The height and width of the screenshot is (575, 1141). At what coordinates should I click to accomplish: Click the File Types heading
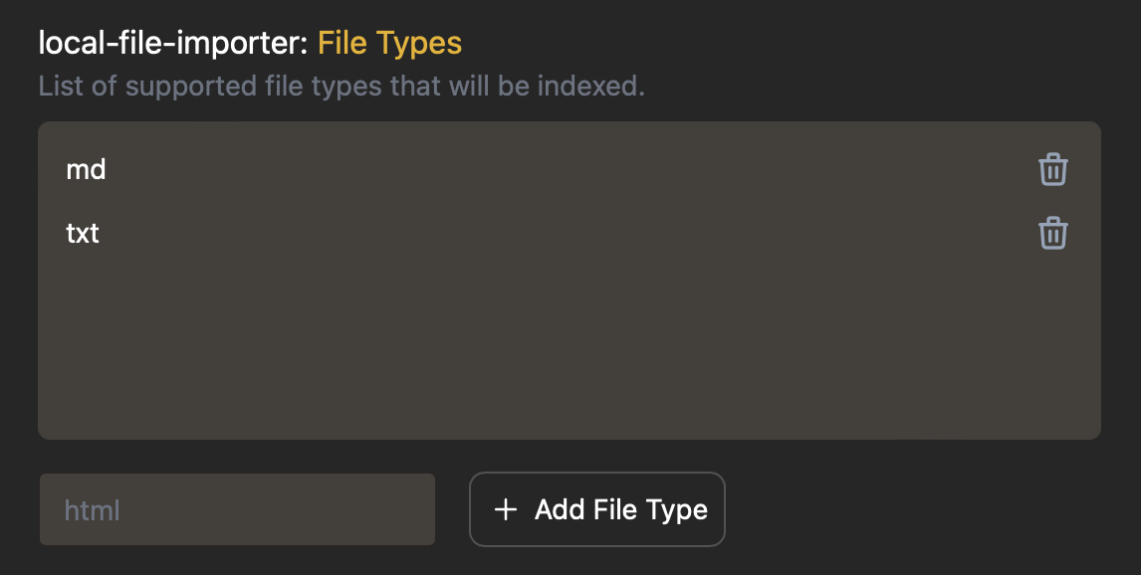(x=387, y=43)
